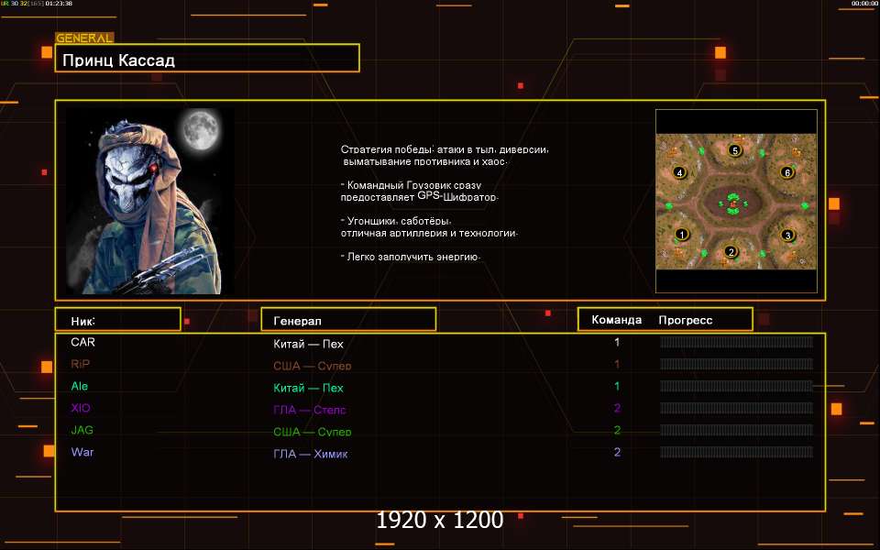Click the 'Стратегия победы' description line
Viewport: 880px width, 550px height.
(445, 149)
